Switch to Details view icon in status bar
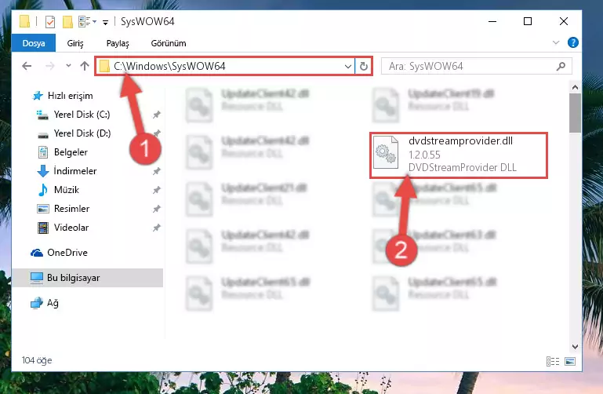Viewport: 603px width, 394px height. point(553,361)
